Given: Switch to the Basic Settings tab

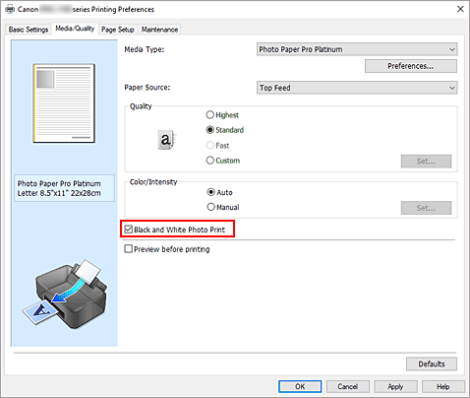Looking at the screenshot, I should coord(29,30).
